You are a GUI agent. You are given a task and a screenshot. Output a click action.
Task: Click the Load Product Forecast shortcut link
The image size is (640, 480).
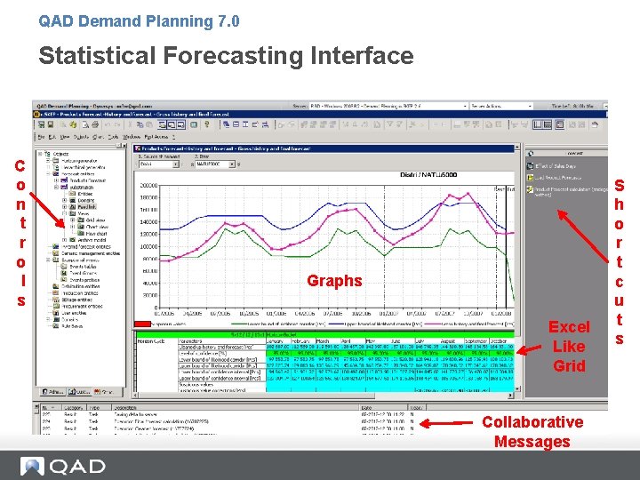pos(558,178)
